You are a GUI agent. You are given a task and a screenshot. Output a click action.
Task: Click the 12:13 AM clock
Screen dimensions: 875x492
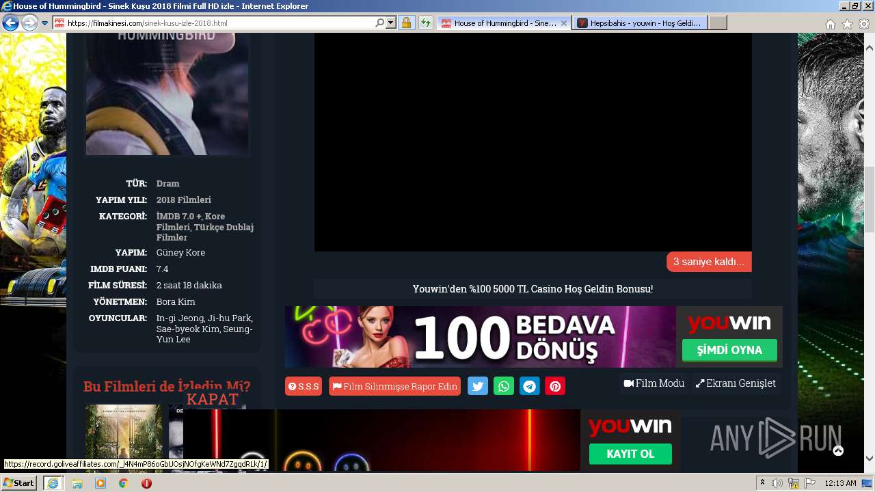(x=840, y=483)
